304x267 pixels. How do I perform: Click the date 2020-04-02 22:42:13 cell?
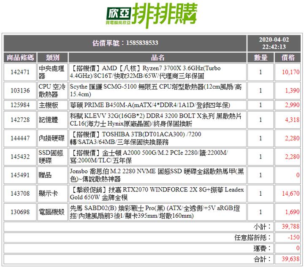pos(274,43)
